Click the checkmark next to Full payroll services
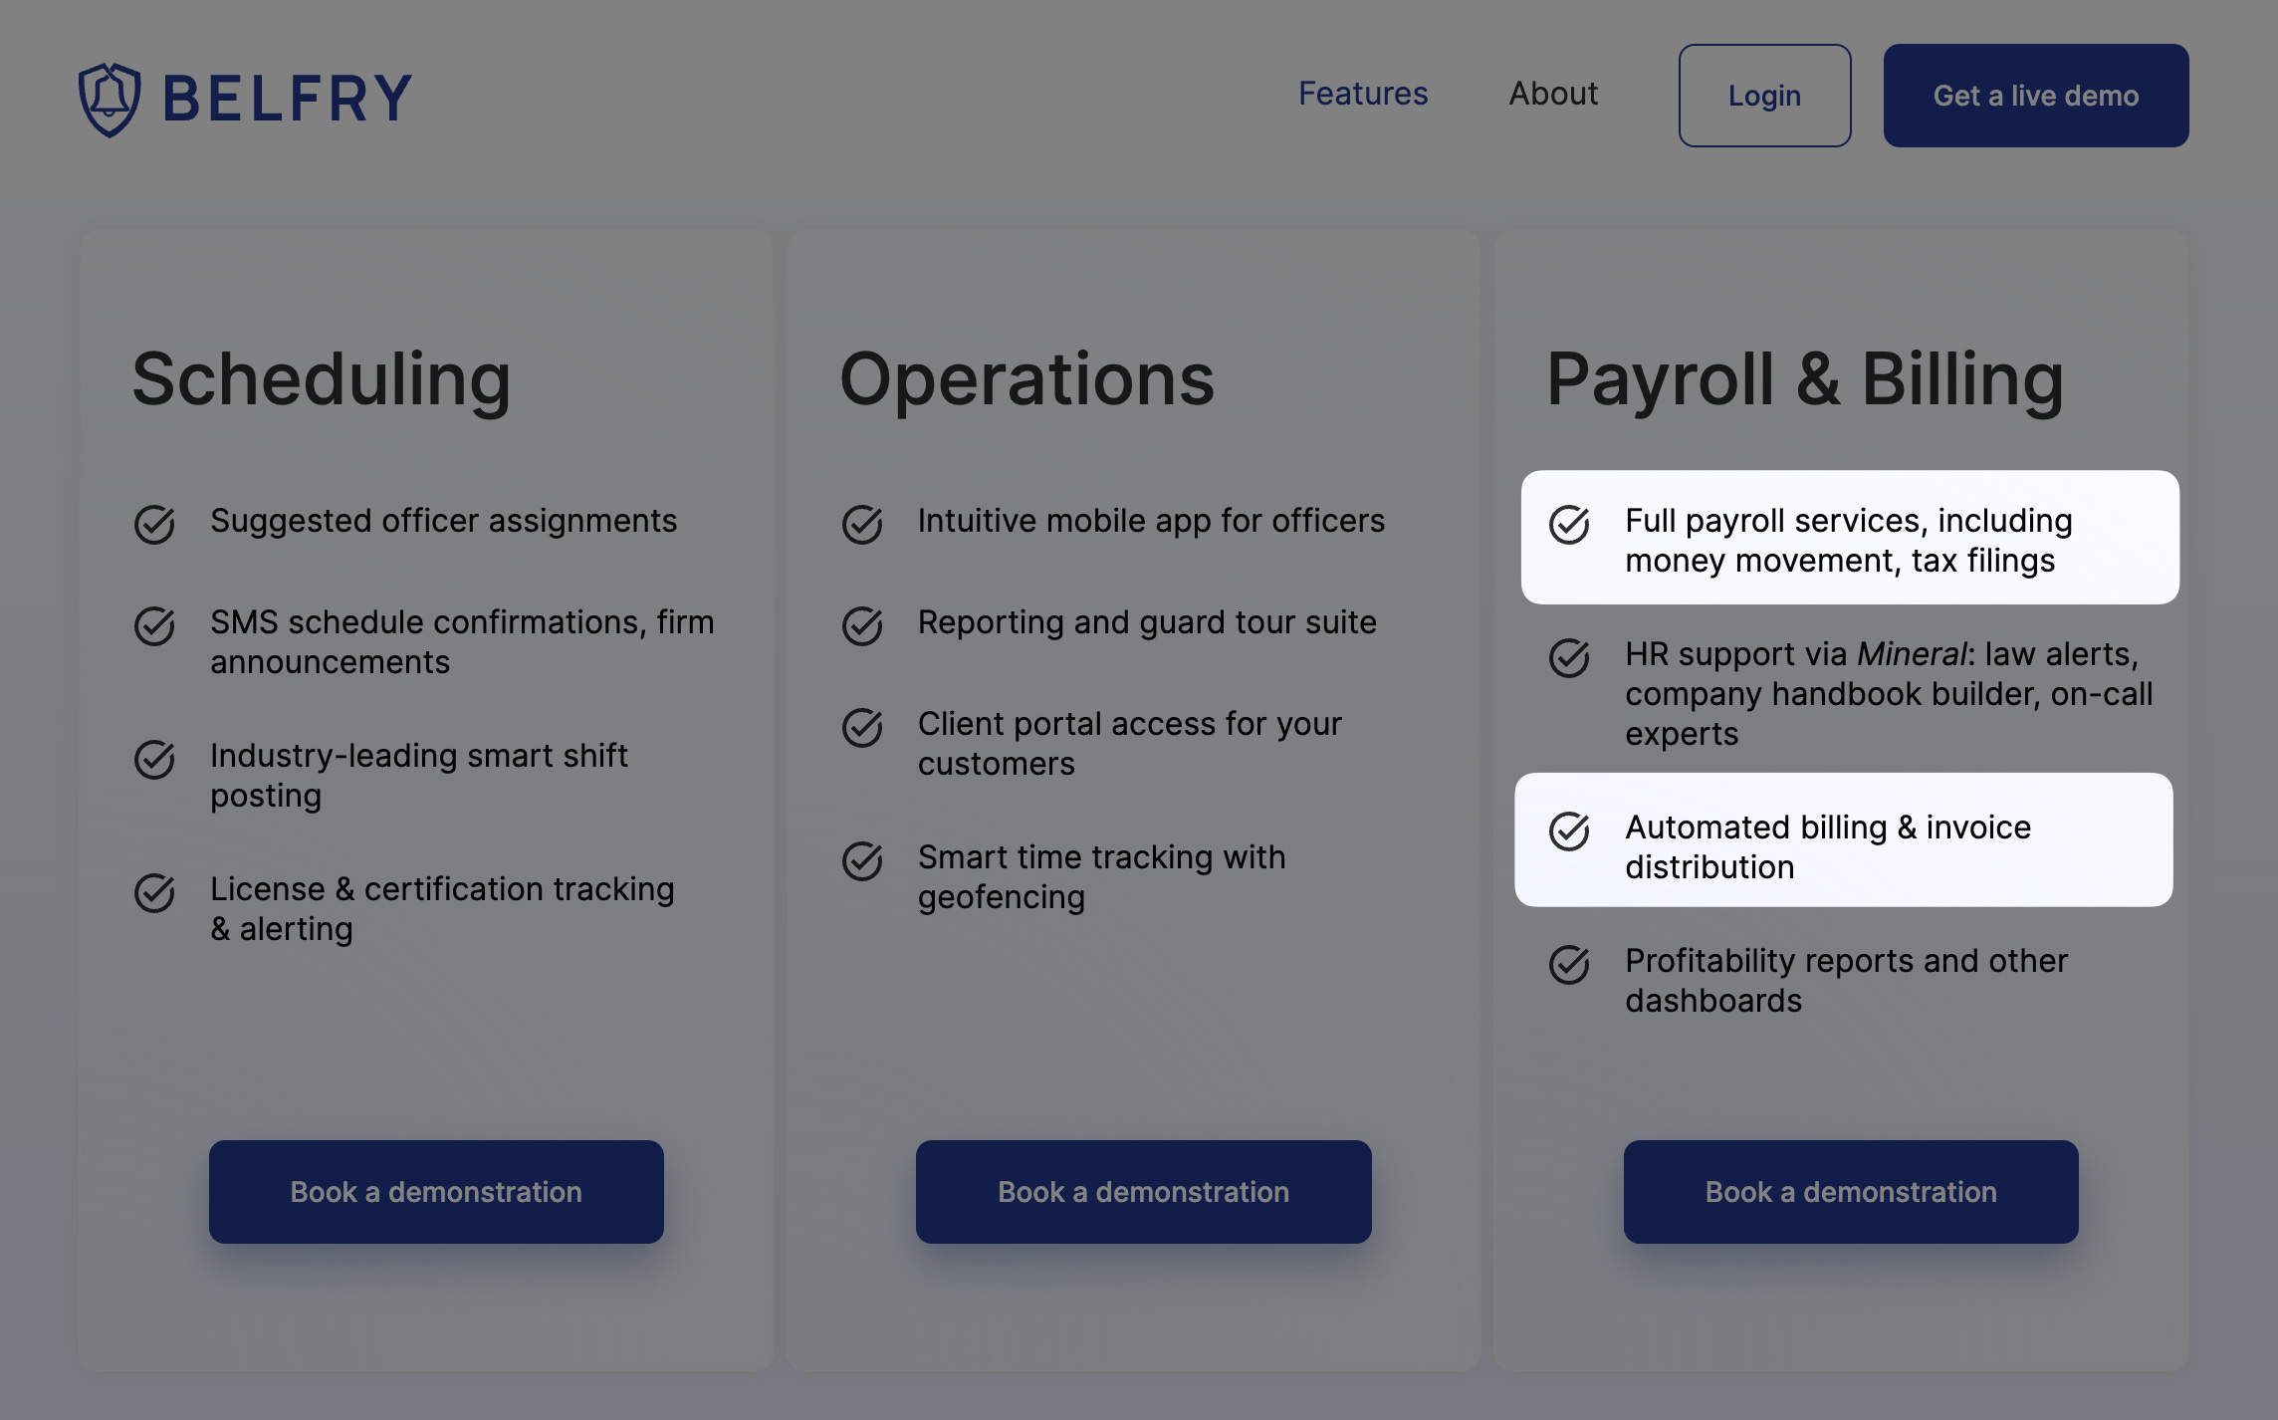Viewport: 2278px width, 1420px height. [x=1570, y=525]
